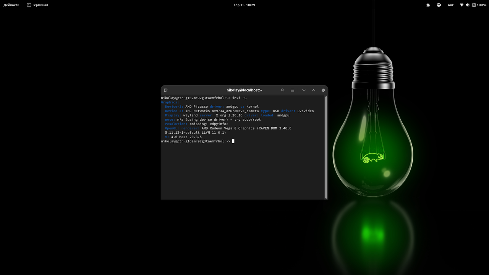Open the calendar from the апр 15 18:29 clock

point(244,5)
